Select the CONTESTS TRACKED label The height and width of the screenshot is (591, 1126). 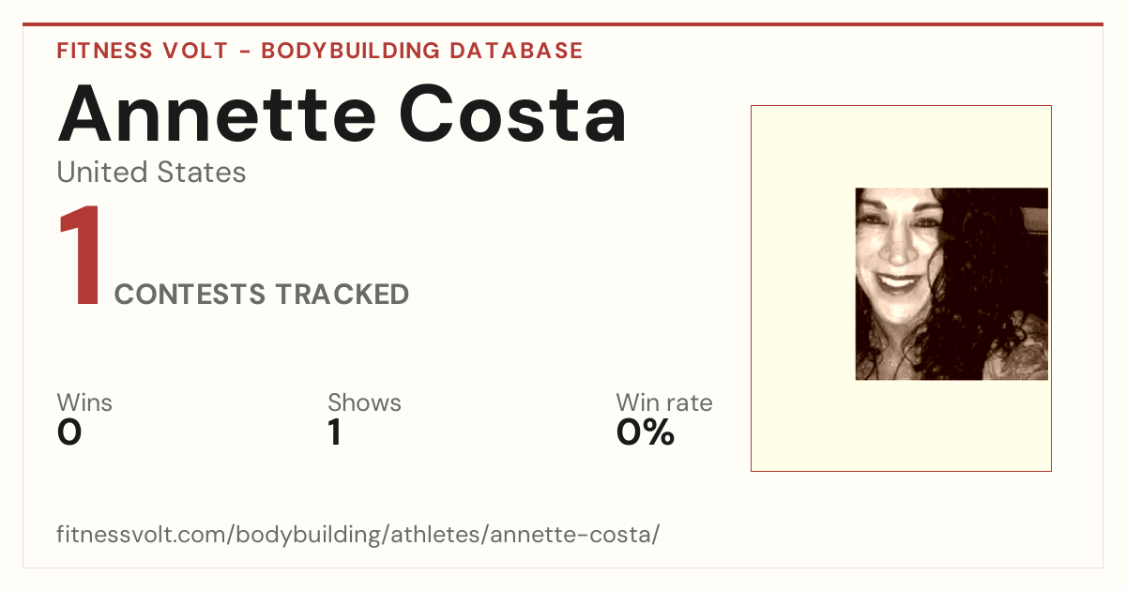[x=262, y=295]
